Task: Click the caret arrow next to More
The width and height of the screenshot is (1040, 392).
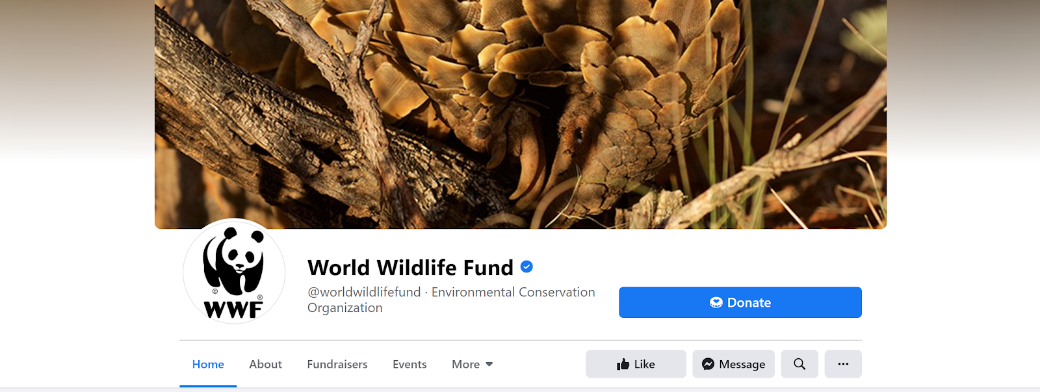Action: pos(489,364)
